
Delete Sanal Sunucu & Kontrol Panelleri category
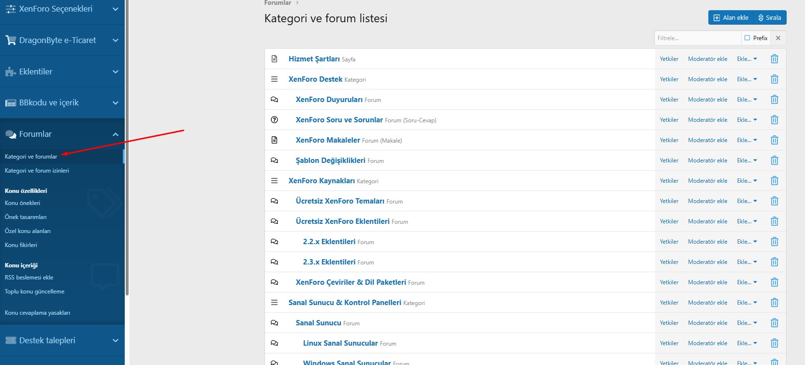tap(774, 303)
